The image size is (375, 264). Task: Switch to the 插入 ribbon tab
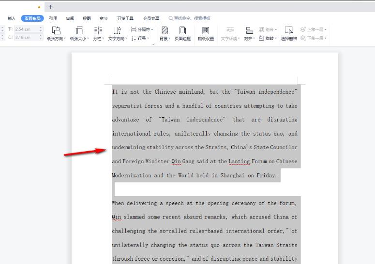12,18
